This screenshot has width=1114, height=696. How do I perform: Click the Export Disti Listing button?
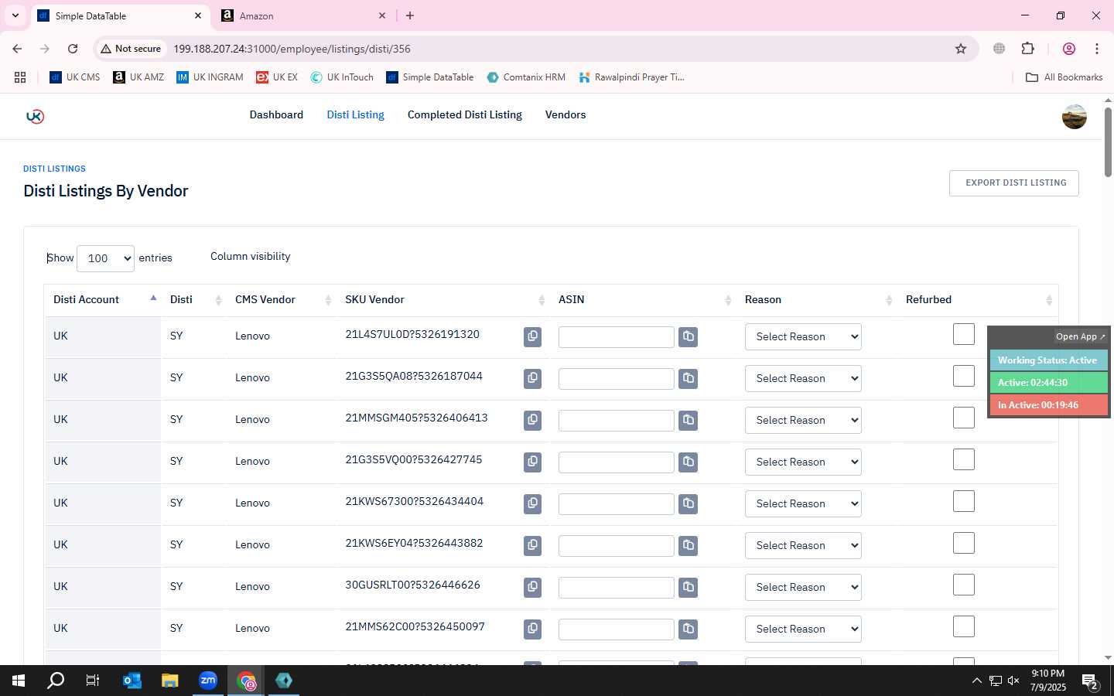[1014, 183]
